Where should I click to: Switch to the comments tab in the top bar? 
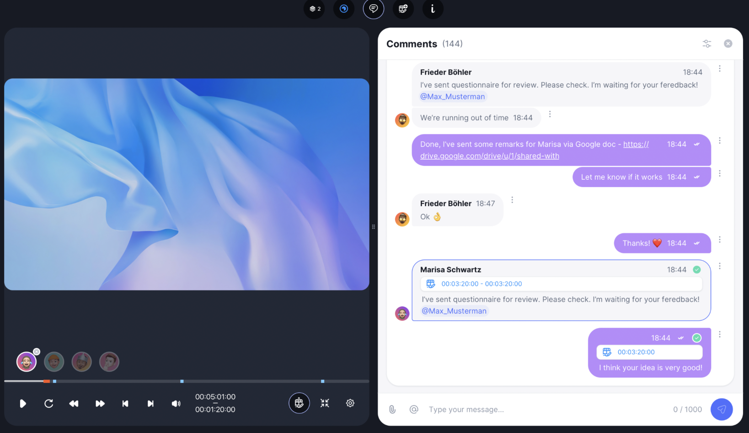tap(374, 9)
